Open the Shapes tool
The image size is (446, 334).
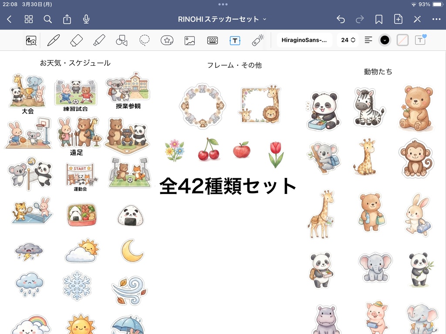coord(121,40)
